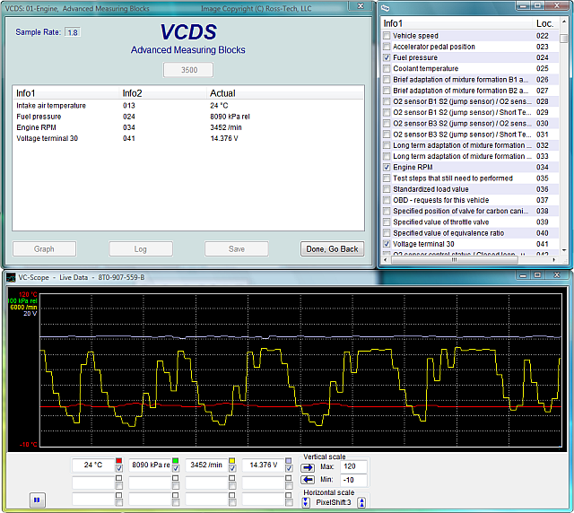Click the list's scroll-up arrow
The image size is (574, 513).
[x=564, y=22]
